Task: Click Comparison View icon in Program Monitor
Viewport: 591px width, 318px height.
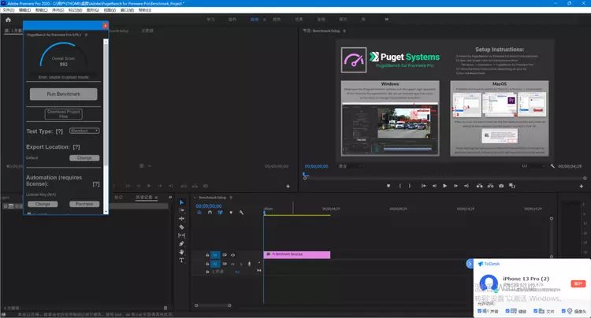Action: (512, 186)
